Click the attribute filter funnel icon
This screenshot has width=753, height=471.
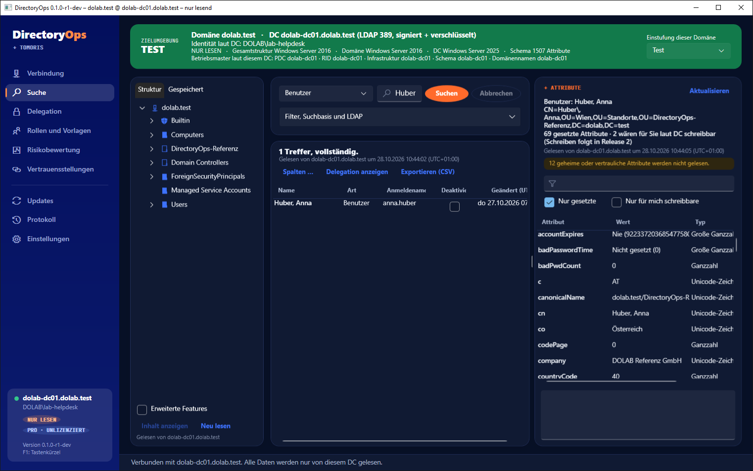coord(552,184)
